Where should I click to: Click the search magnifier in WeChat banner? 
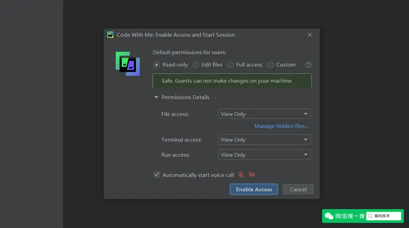[x=370, y=216]
